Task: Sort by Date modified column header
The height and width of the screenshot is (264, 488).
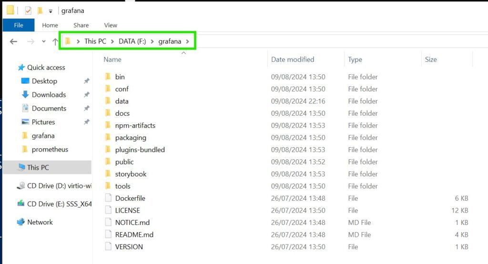Action: pos(293,60)
